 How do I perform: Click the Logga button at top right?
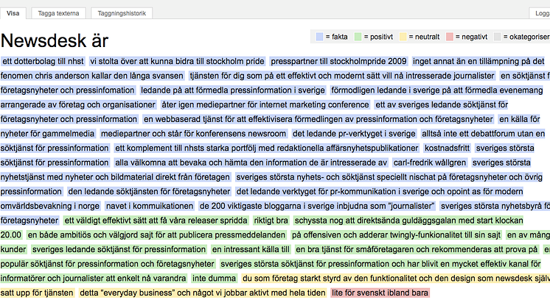540,13
